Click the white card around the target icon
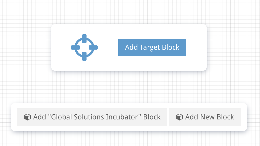The image size is (260, 146). tap(129, 47)
